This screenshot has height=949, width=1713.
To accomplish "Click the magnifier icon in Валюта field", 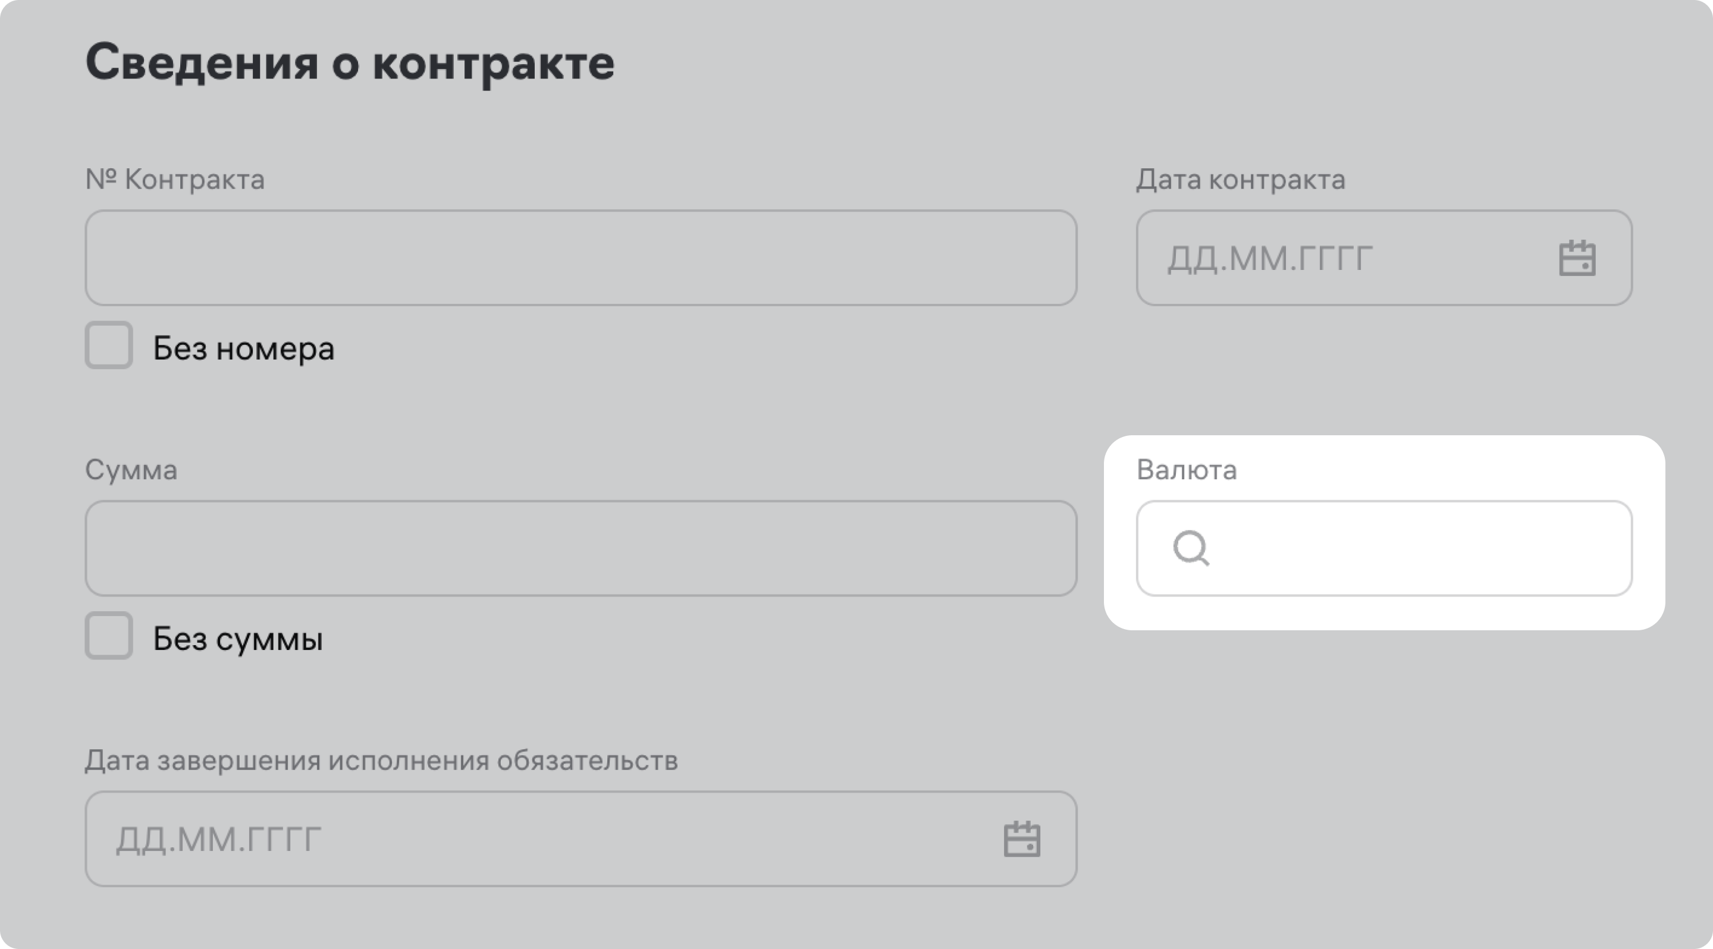I will [1190, 548].
